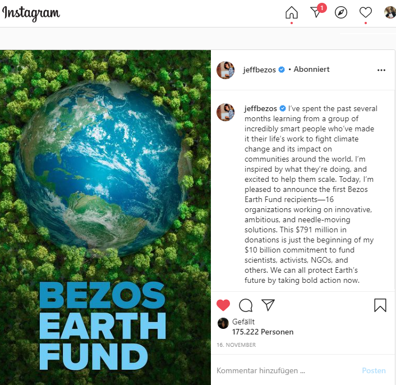Open the three-dot post options menu

[x=381, y=70]
